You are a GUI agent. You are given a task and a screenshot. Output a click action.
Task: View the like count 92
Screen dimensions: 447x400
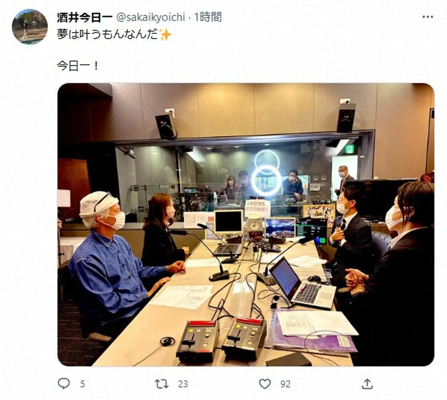285,384
